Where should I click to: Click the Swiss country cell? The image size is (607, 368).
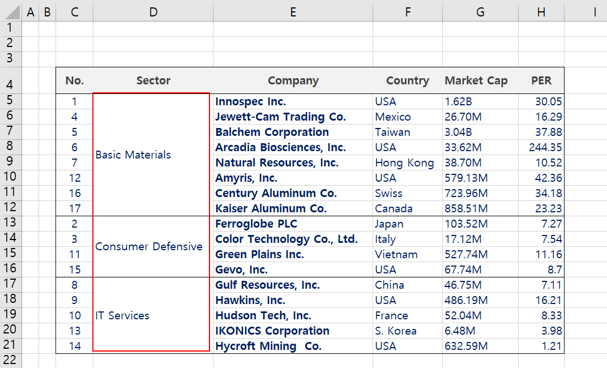coord(408,193)
